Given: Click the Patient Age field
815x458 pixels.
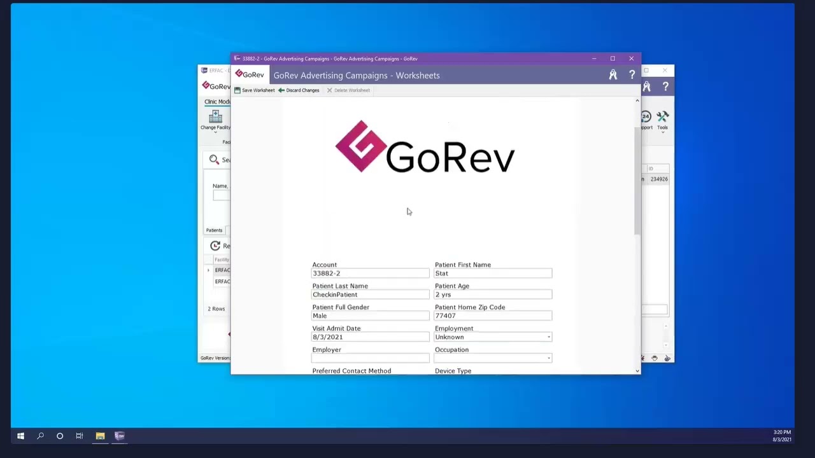Looking at the screenshot, I should pyautogui.click(x=493, y=295).
